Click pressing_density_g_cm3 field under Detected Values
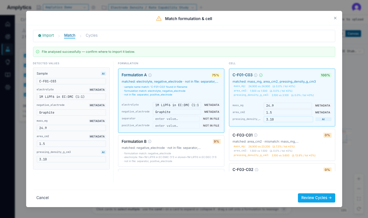Image resolution: width=368 pixels, height=218 pixels. point(71,159)
